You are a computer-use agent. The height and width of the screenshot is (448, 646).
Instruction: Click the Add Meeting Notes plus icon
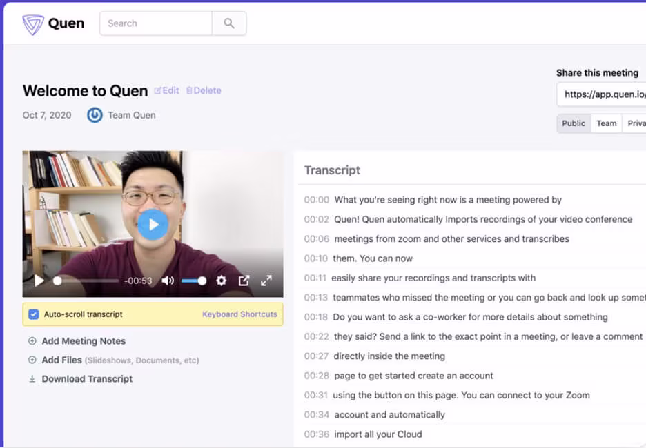pyautogui.click(x=32, y=341)
